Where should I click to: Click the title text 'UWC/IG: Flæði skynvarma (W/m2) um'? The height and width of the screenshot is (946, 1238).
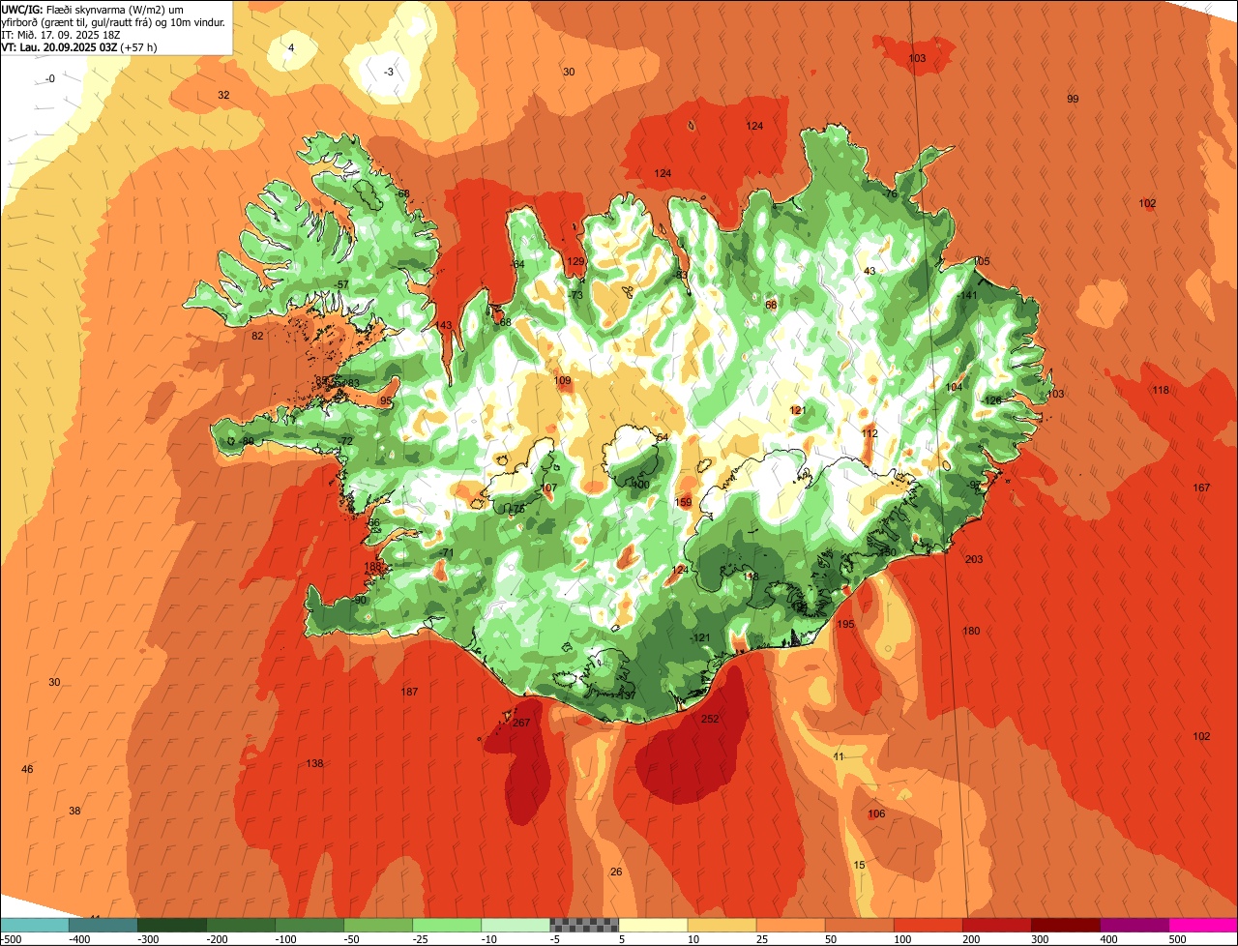94,9
